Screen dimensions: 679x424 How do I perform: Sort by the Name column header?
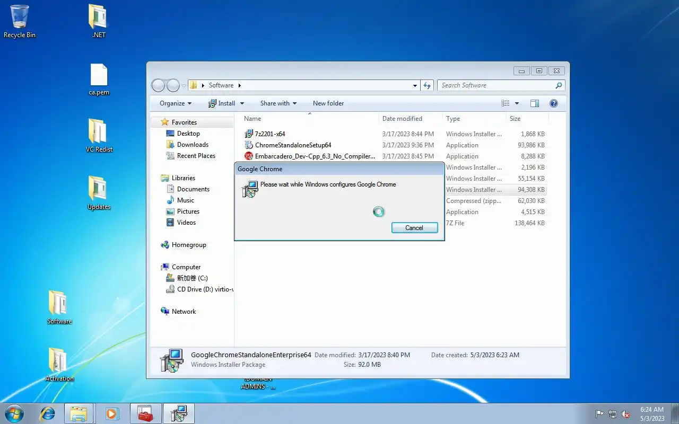[310, 119]
